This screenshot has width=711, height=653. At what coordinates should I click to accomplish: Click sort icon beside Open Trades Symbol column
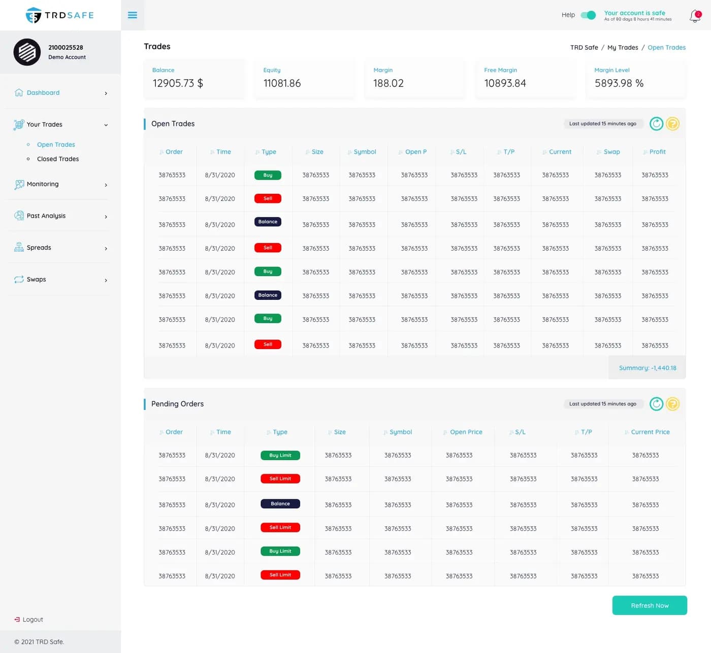(350, 152)
